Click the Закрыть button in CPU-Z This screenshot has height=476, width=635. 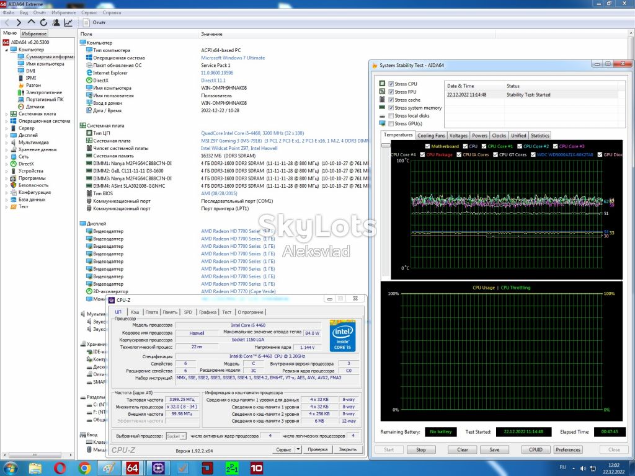[x=347, y=449]
